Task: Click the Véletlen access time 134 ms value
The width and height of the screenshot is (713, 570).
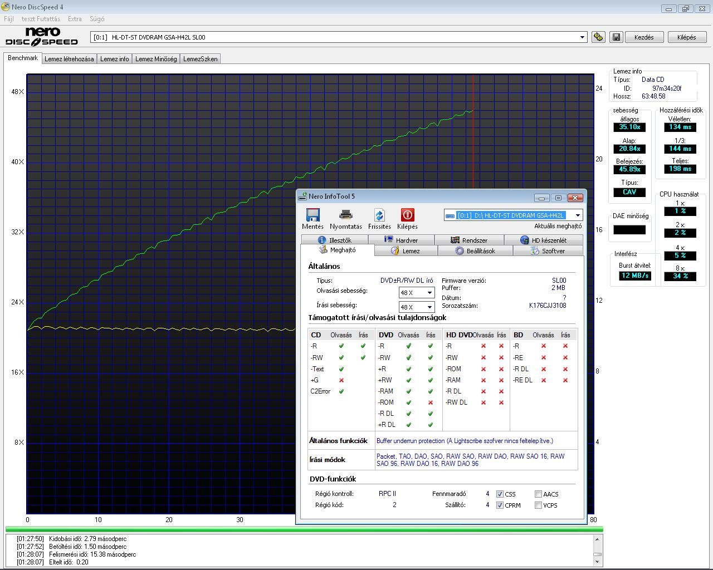Action: (680, 127)
